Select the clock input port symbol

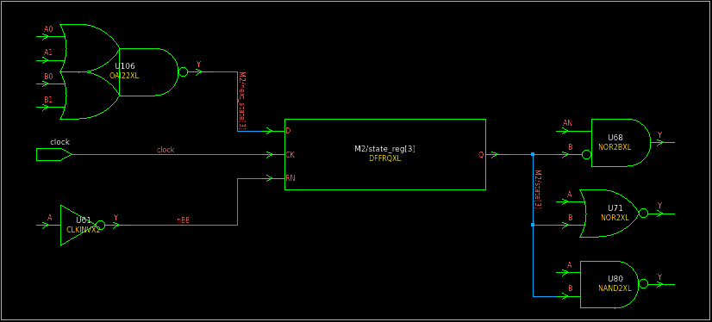pos(53,154)
